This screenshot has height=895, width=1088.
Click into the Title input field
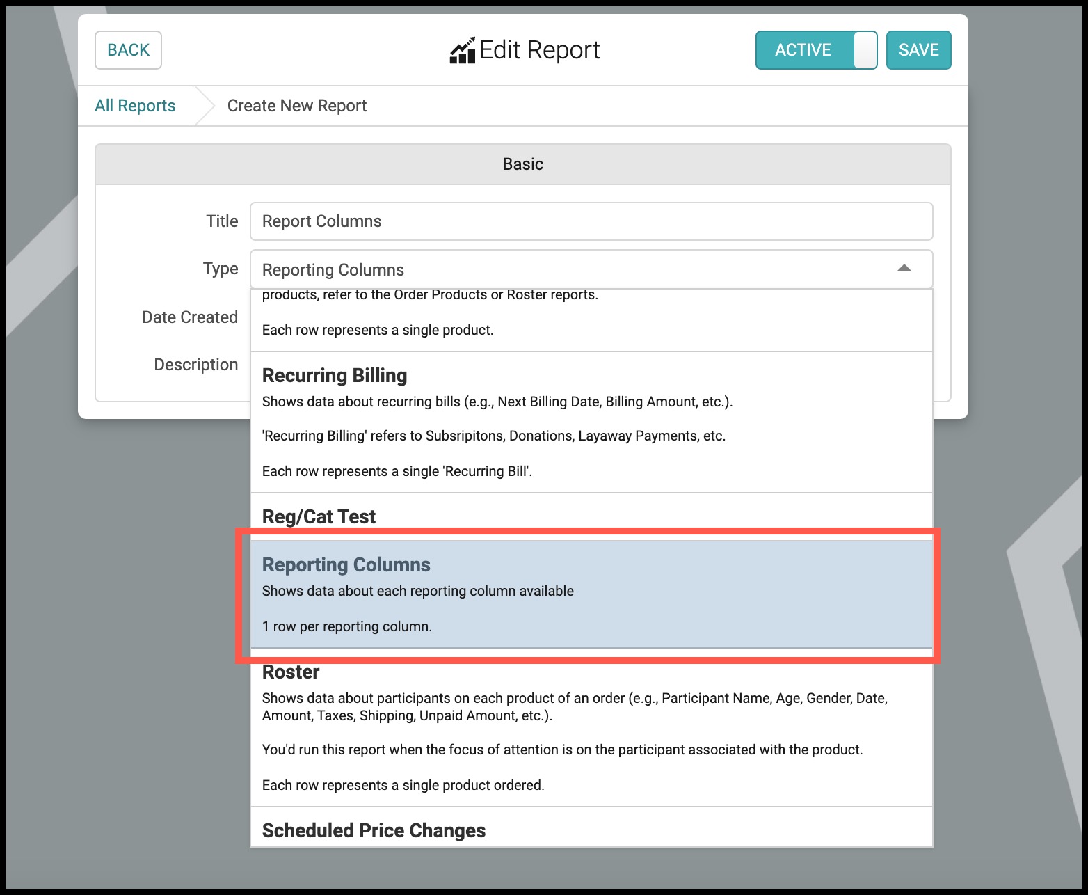[x=591, y=221]
